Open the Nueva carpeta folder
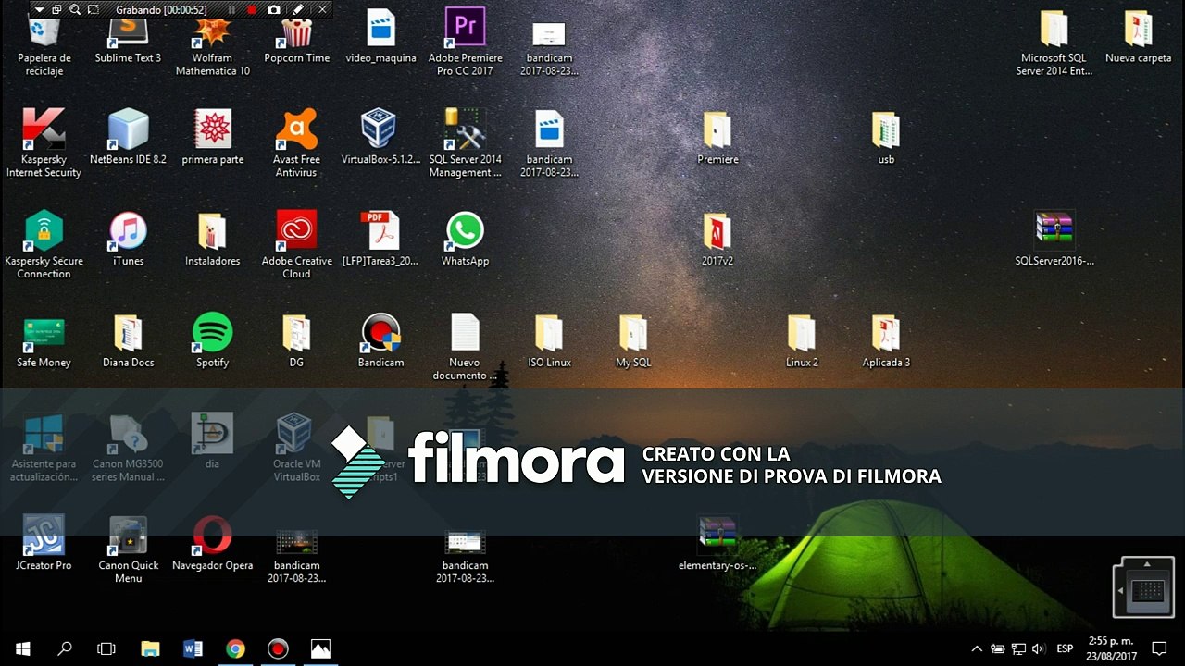The width and height of the screenshot is (1185, 666). tap(1138, 37)
